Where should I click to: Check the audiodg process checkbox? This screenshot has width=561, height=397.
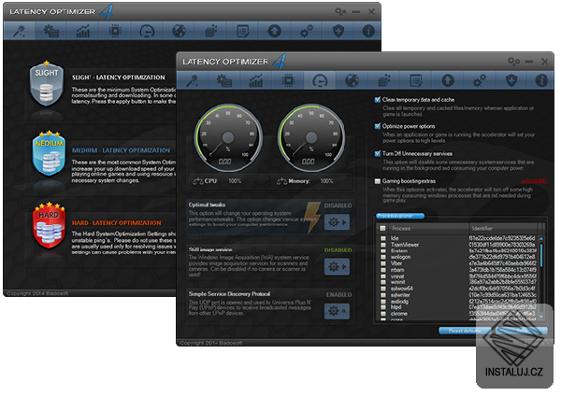[x=383, y=301]
